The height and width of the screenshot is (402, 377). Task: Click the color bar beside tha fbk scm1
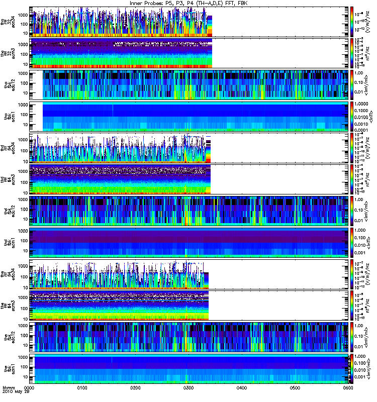pos(352,117)
